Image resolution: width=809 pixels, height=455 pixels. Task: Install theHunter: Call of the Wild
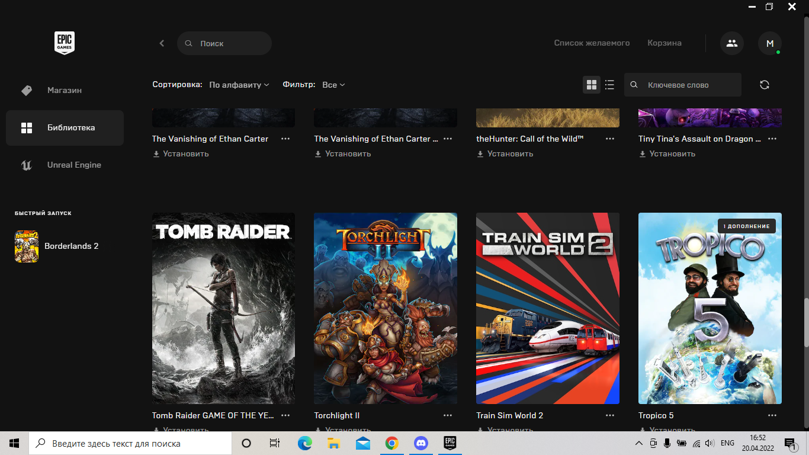(505, 153)
